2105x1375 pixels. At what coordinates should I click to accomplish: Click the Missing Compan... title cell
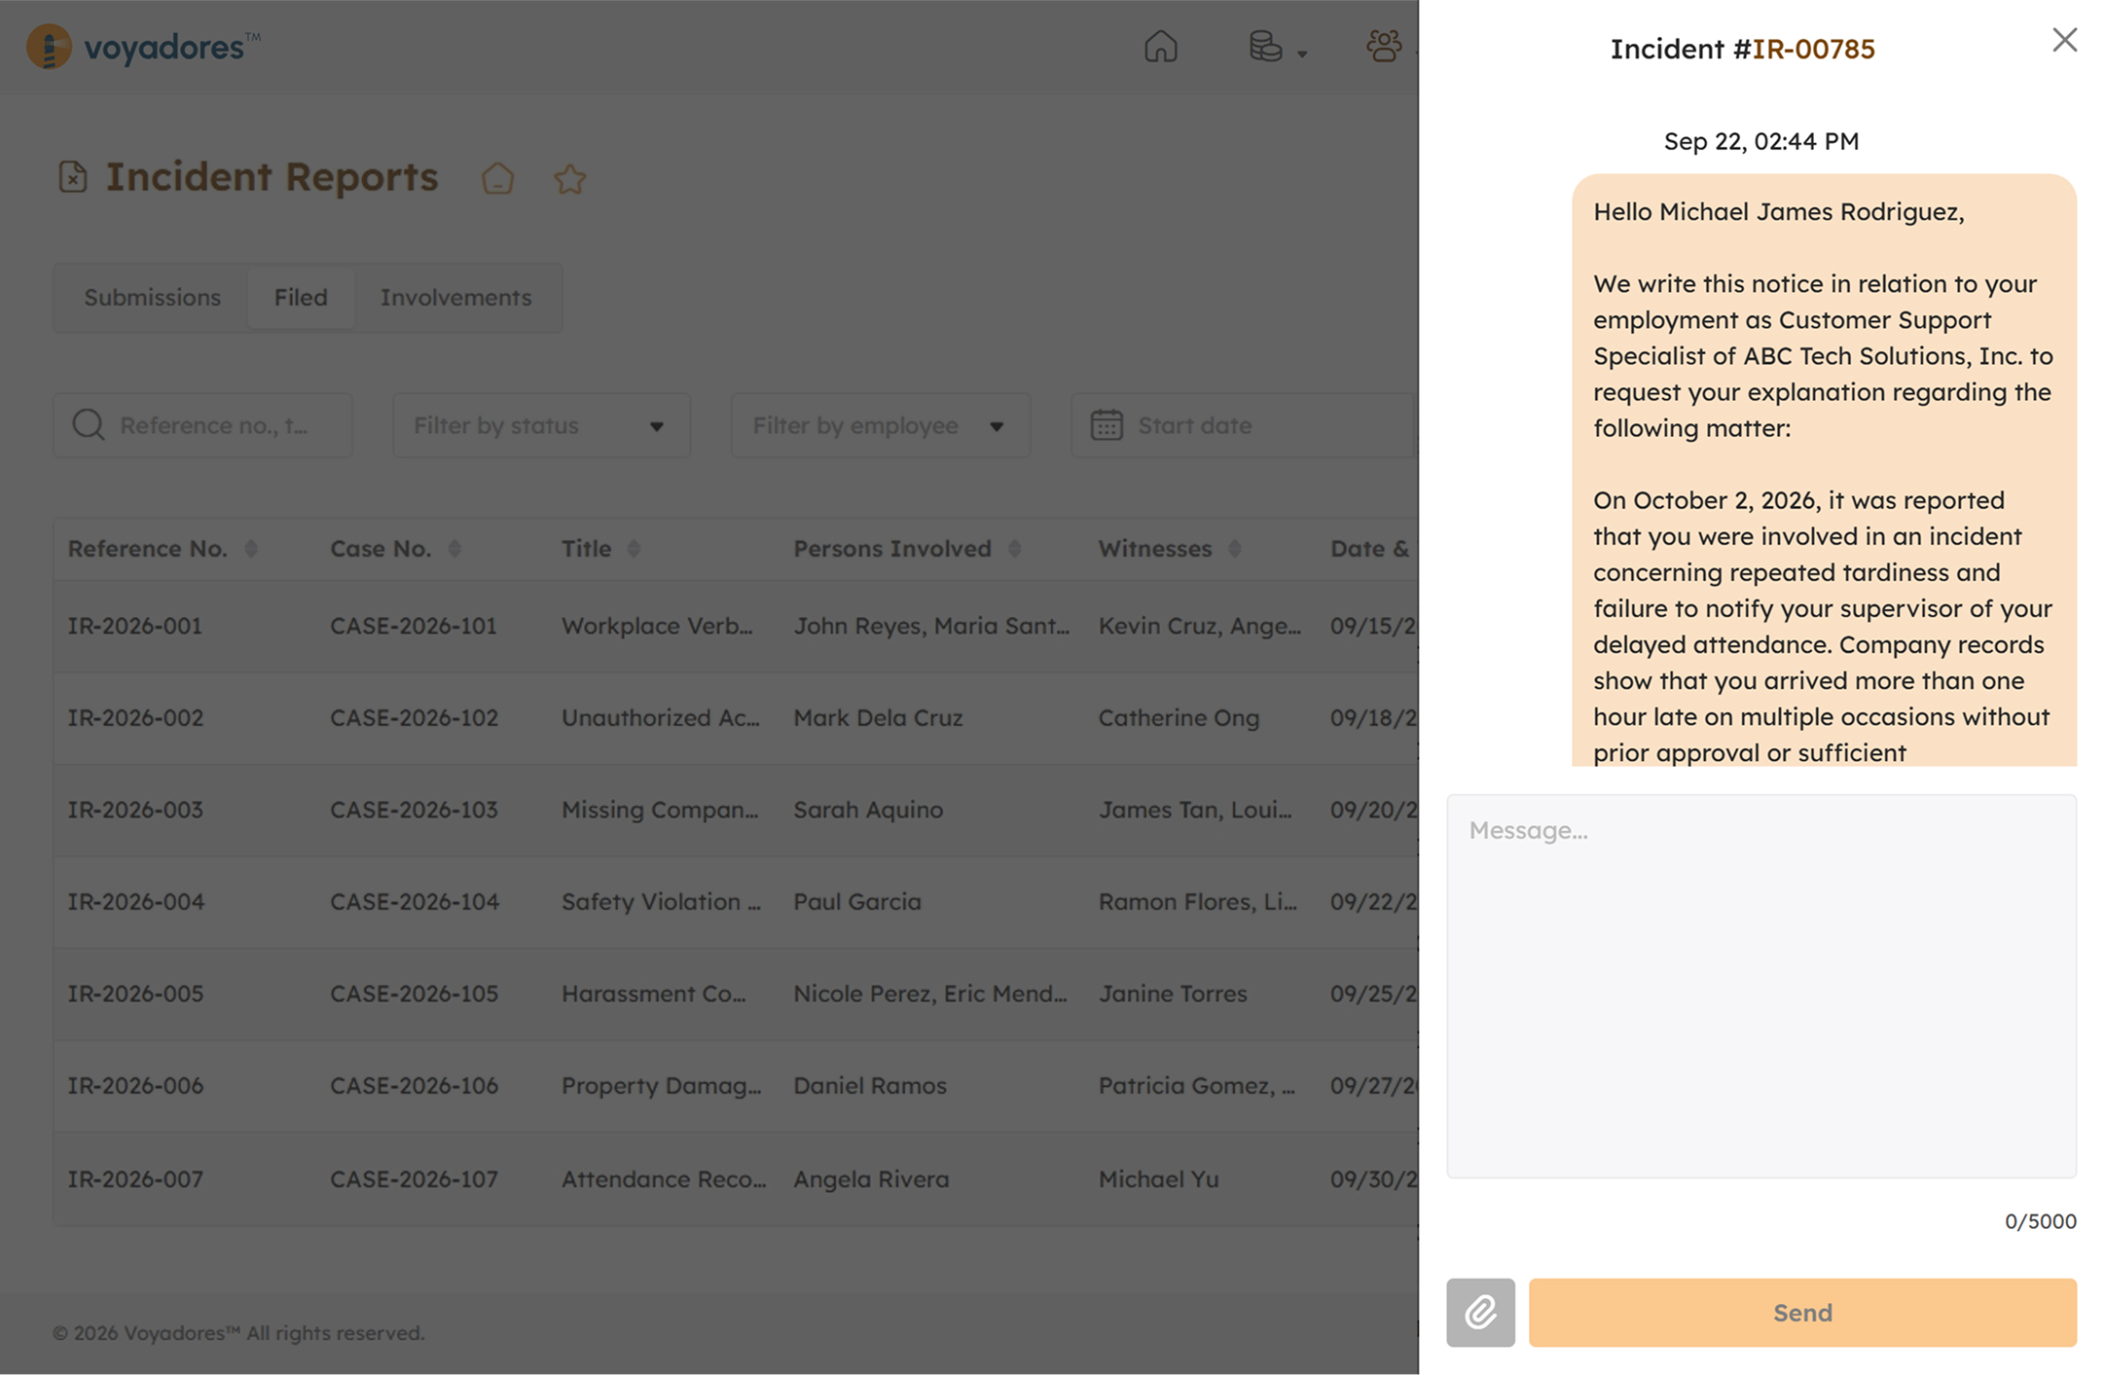[660, 810]
